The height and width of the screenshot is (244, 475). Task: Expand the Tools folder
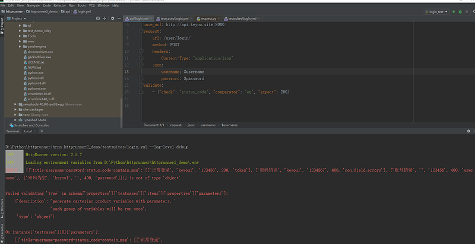[x=20, y=36]
